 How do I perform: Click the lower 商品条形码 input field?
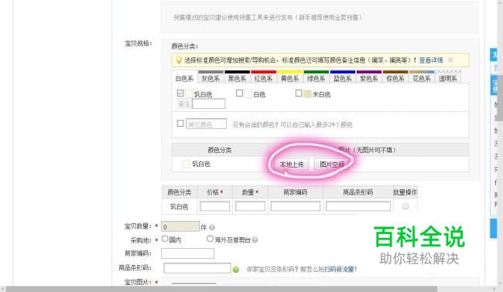point(197,268)
